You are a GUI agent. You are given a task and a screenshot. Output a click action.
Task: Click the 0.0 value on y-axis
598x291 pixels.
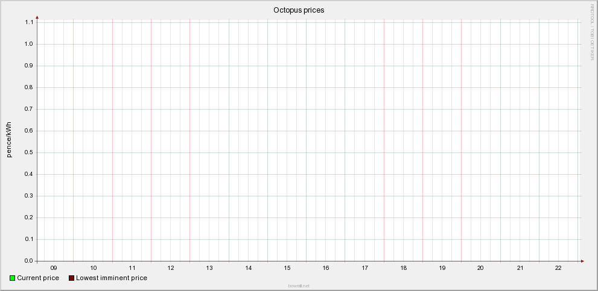(x=29, y=261)
